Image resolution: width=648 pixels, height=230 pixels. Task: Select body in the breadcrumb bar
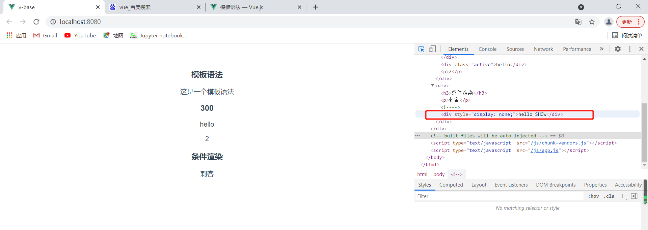[439, 174]
